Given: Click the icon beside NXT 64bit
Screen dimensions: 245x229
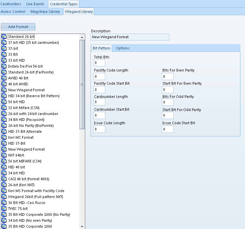Looking at the screenshot, I should pos(4,155).
